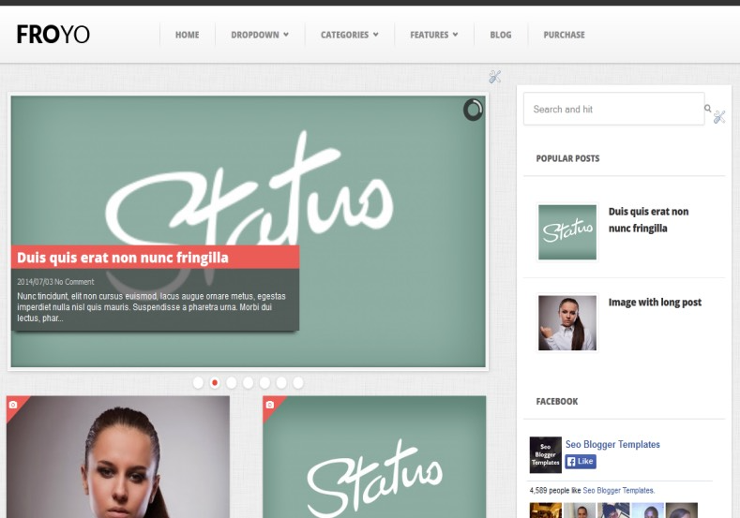This screenshot has width=740, height=518.
Task: Expand the FEATURES menu arrow
Action: coord(456,35)
